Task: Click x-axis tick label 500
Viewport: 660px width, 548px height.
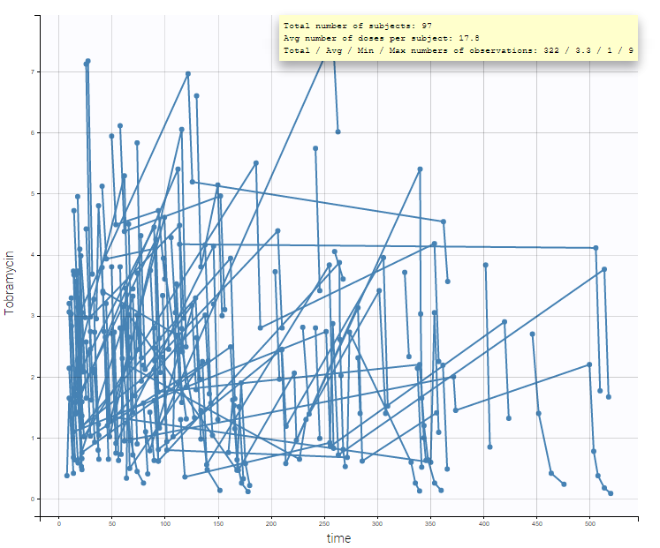Action: 589,524
